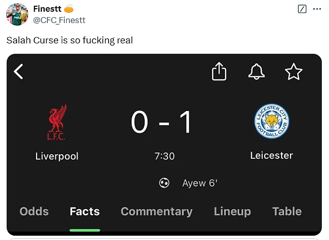Image resolution: width=329 pixels, height=240 pixels.
Task: Open Finestt's profile avatar
Action: pyautogui.click(x=17, y=14)
